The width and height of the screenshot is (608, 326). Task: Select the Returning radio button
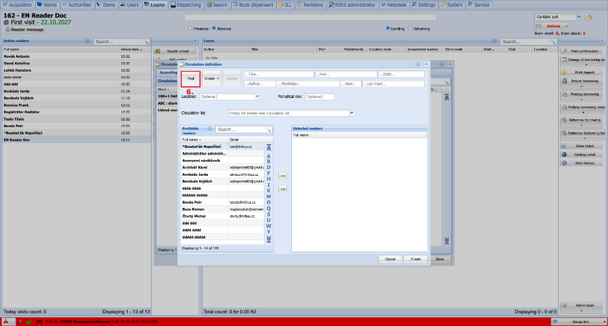point(410,29)
